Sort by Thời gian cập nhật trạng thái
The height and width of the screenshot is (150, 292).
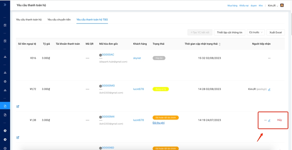pos(220,44)
